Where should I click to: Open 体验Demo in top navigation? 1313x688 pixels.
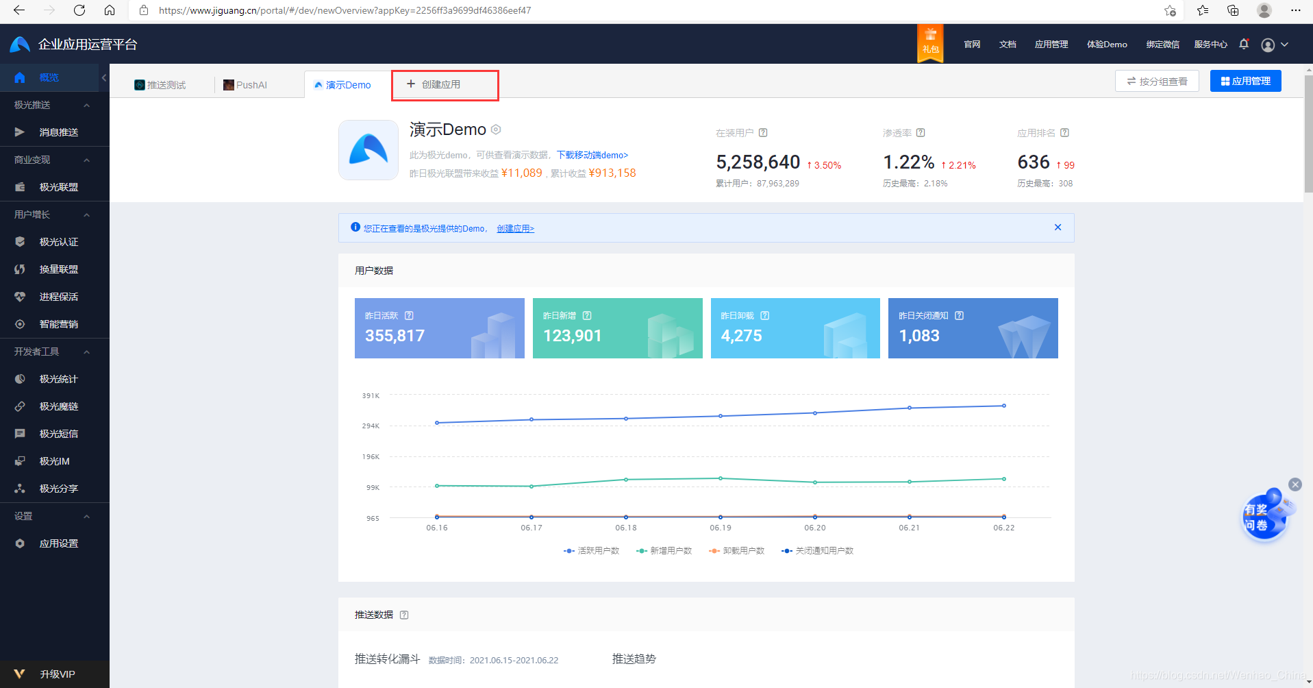(x=1107, y=45)
